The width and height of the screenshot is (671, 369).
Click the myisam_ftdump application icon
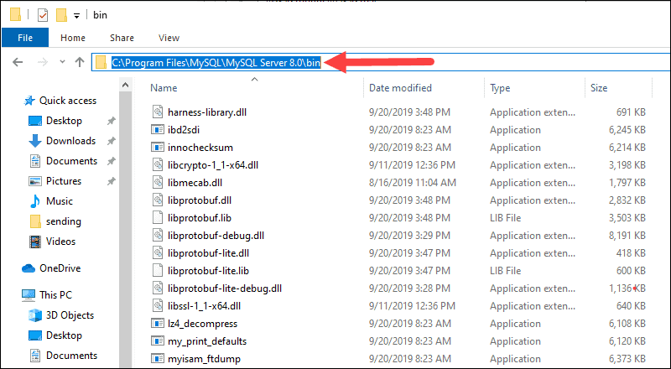pyautogui.click(x=158, y=359)
